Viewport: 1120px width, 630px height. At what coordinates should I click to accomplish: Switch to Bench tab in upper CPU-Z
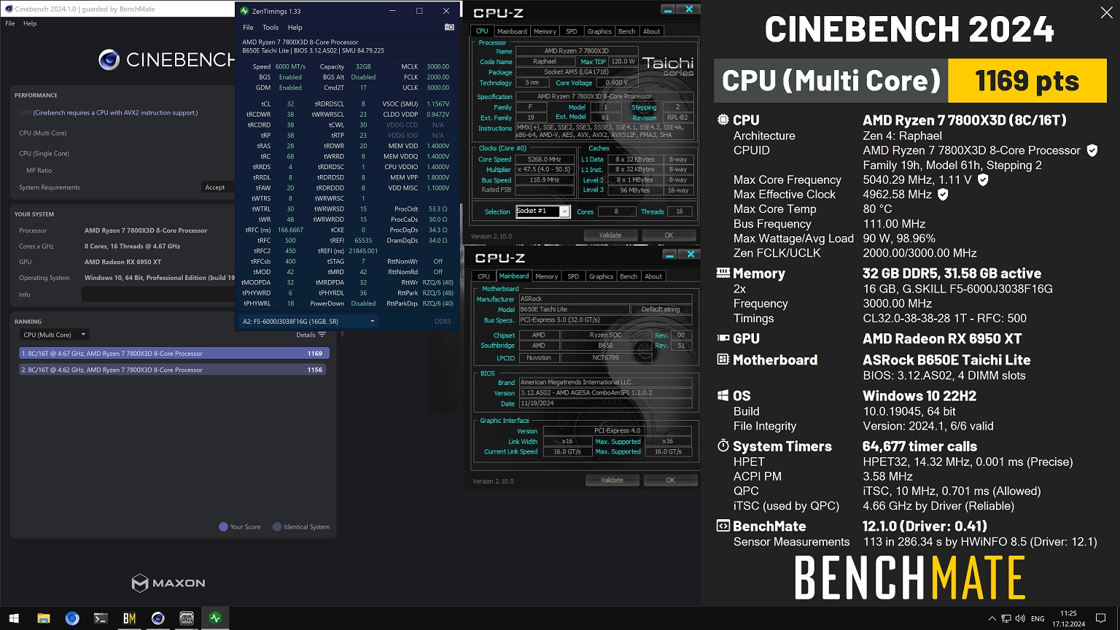[627, 31]
